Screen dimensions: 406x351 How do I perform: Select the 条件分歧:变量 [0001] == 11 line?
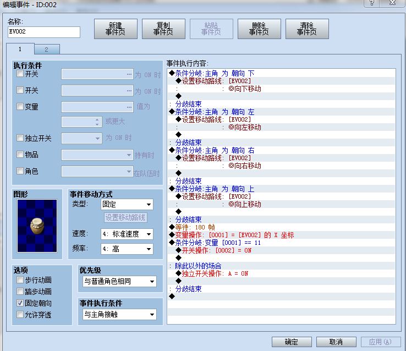pos(282,243)
